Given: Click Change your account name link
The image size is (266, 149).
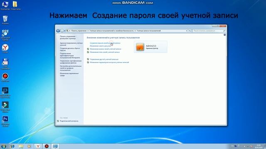Looking at the screenshot, I should pos(105,49).
